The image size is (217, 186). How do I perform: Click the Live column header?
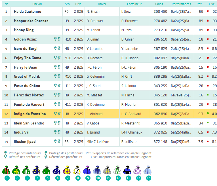click(x=212, y=4)
